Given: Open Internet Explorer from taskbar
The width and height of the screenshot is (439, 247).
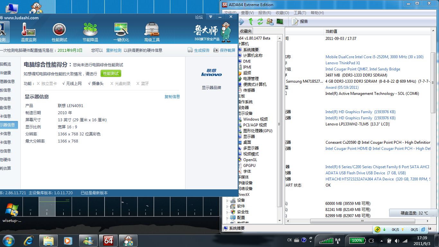Looking at the screenshot, I should point(28,241).
